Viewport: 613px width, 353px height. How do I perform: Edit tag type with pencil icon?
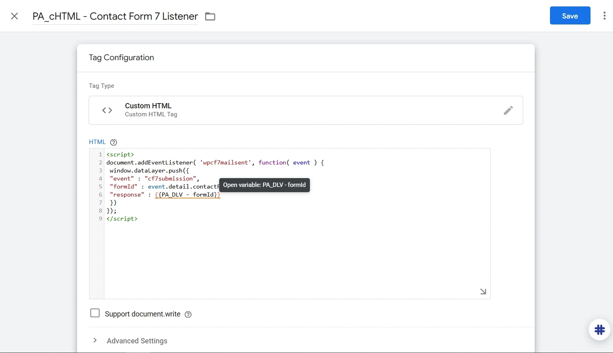[508, 110]
